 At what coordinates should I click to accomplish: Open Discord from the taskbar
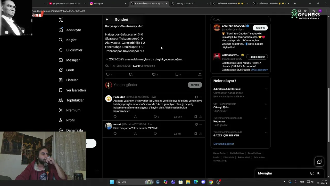click(203, 182)
